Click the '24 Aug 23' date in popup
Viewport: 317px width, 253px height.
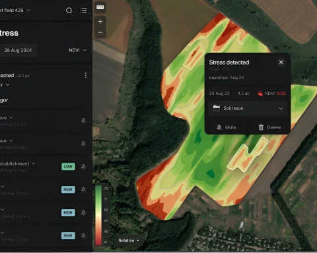[219, 94]
